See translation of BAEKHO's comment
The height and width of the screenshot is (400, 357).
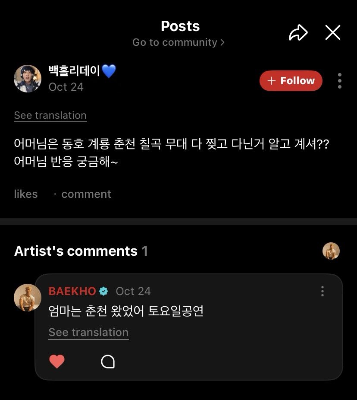pyautogui.click(x=89, y=333)
